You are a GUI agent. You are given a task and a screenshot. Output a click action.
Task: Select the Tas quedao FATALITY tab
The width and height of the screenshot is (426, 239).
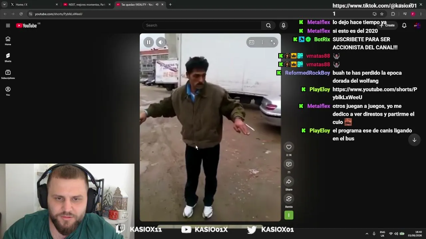point(140,5)
